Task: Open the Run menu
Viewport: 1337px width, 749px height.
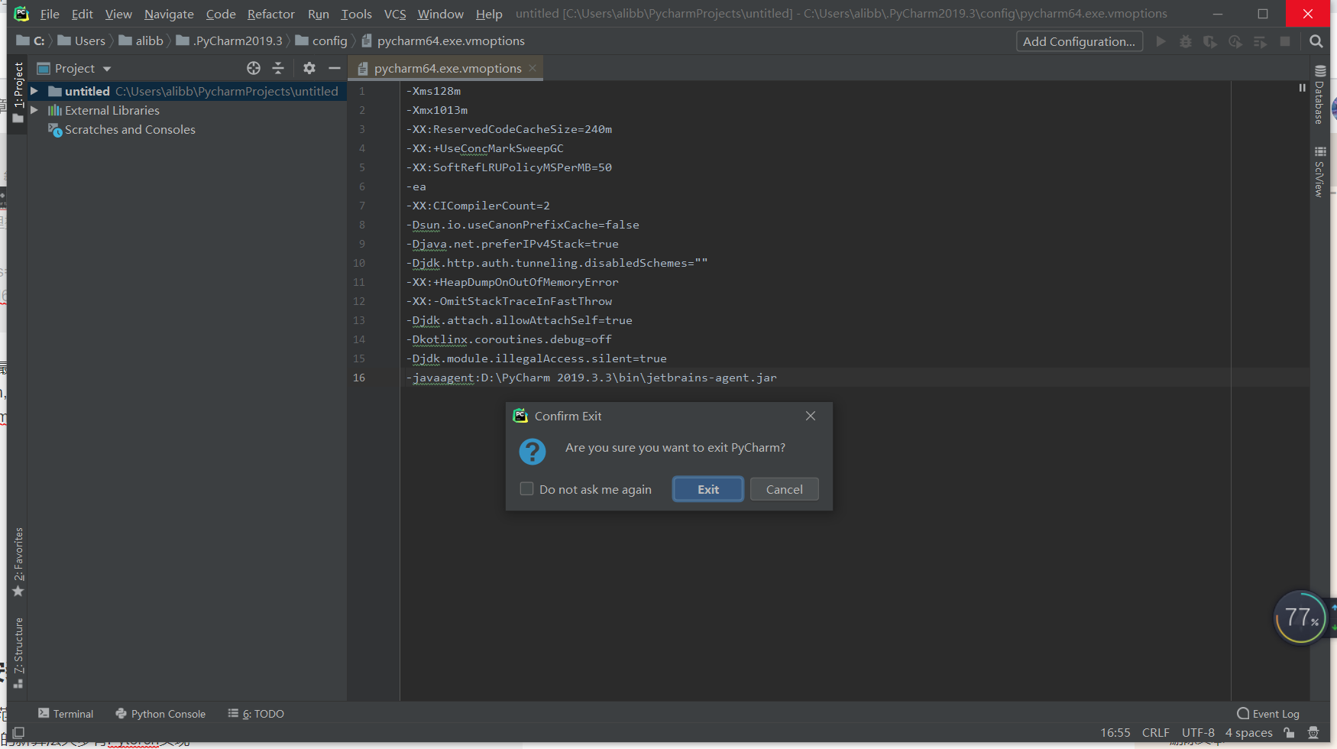Action: [x=318, y=14]
